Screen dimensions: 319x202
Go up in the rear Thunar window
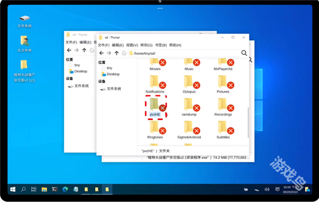tap(84, 50)
